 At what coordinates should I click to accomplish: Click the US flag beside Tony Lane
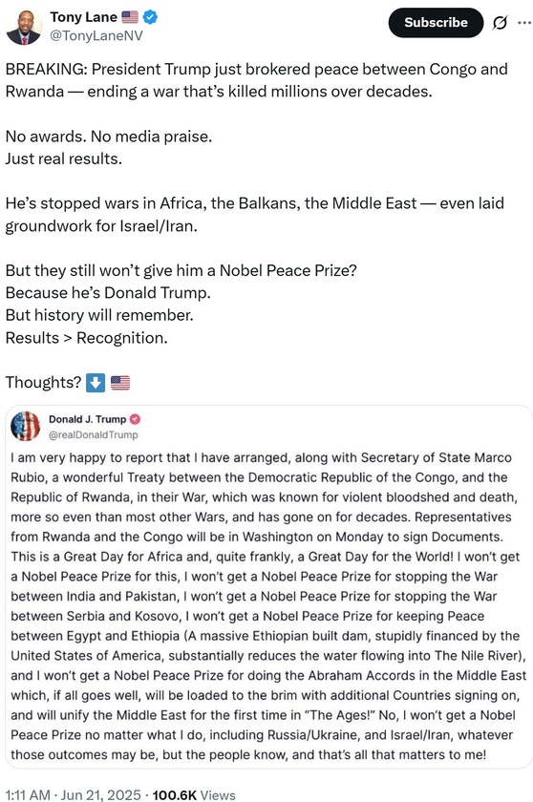tap(130, 17)
